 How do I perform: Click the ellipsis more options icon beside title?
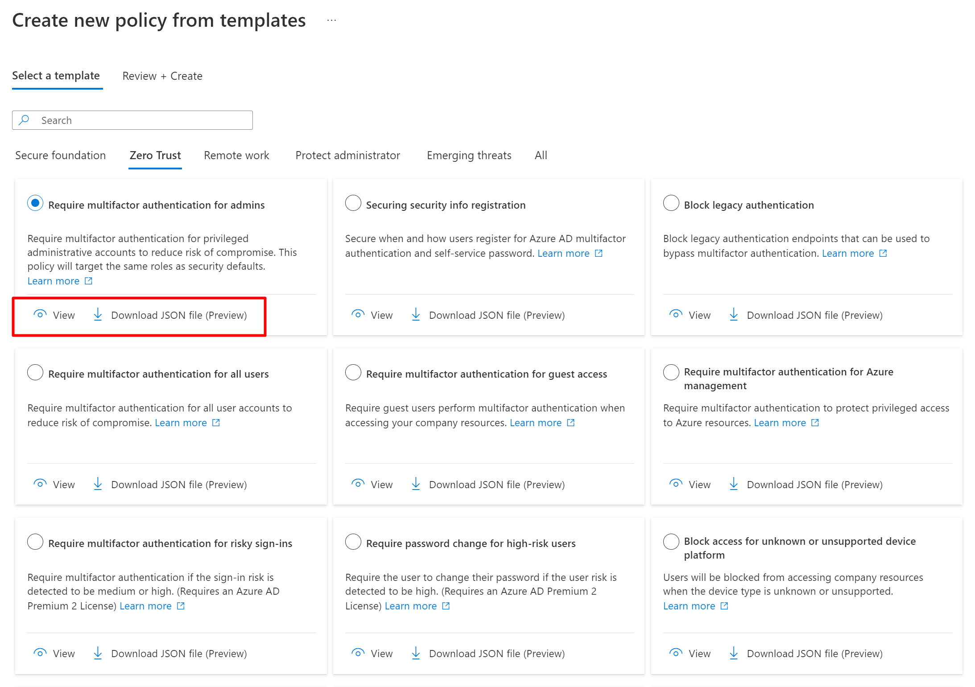(331, 21)
